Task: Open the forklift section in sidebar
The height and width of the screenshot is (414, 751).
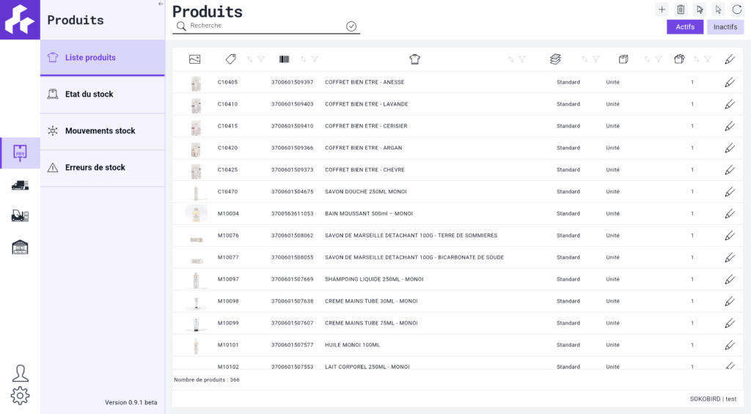Action: tap(20, 215)
